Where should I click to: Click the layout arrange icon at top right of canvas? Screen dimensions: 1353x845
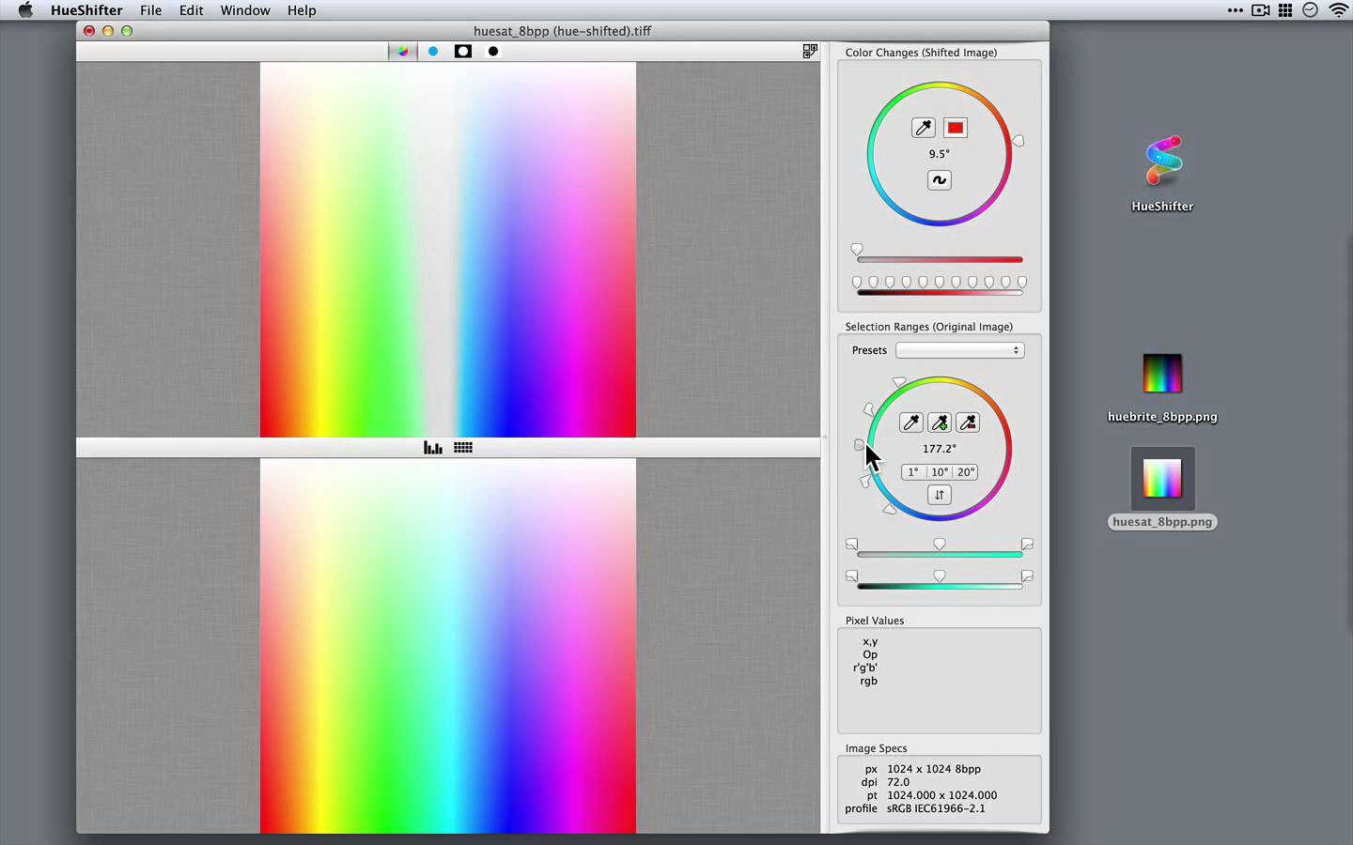(810, 52)
